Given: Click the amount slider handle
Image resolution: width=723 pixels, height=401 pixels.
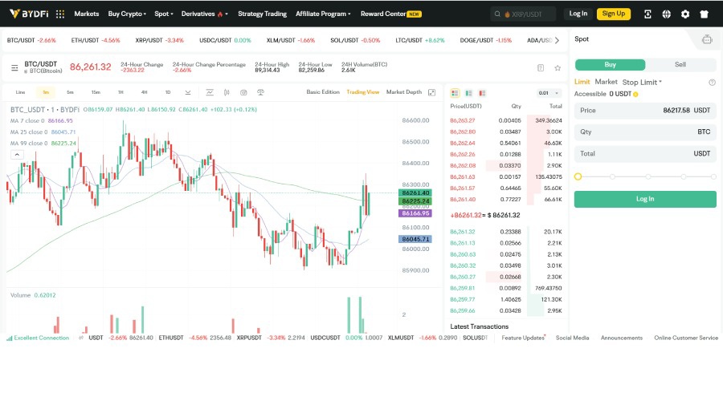Looking at the screenshot, I should [578, 176].
